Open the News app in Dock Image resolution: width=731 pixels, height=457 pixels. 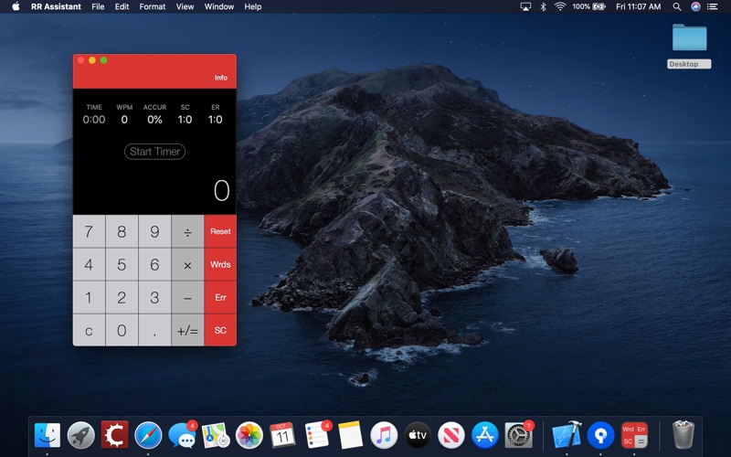point(450,435)
